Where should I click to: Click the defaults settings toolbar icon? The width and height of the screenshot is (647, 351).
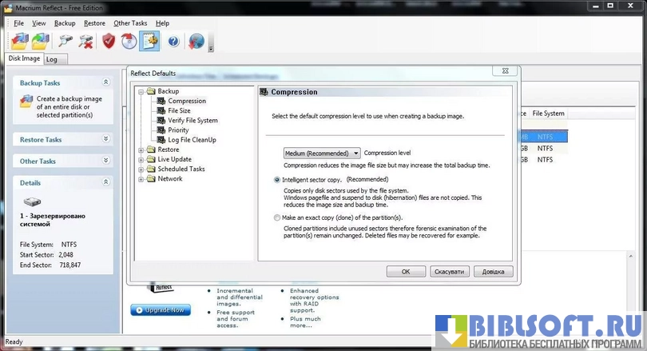point(149,41)
